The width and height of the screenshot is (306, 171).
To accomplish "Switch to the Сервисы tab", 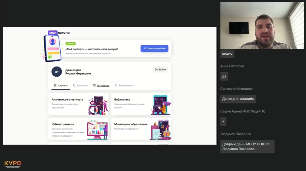I will tap(61, 85).
